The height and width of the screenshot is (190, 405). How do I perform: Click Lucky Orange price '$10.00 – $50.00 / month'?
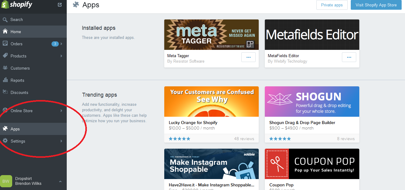(192, 128)
